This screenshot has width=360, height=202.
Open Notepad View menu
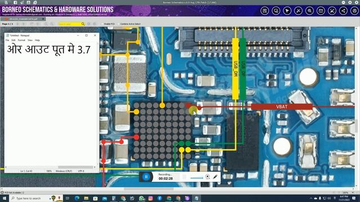point(30,40)
